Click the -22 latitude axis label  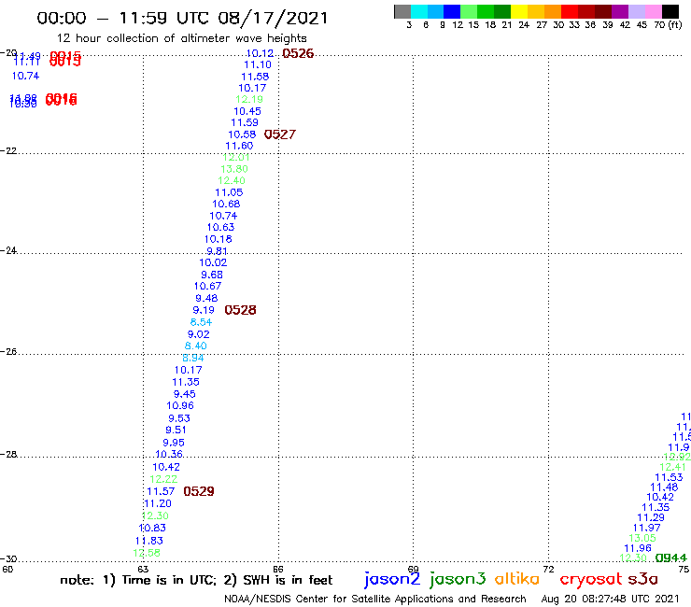pos(8,150)
